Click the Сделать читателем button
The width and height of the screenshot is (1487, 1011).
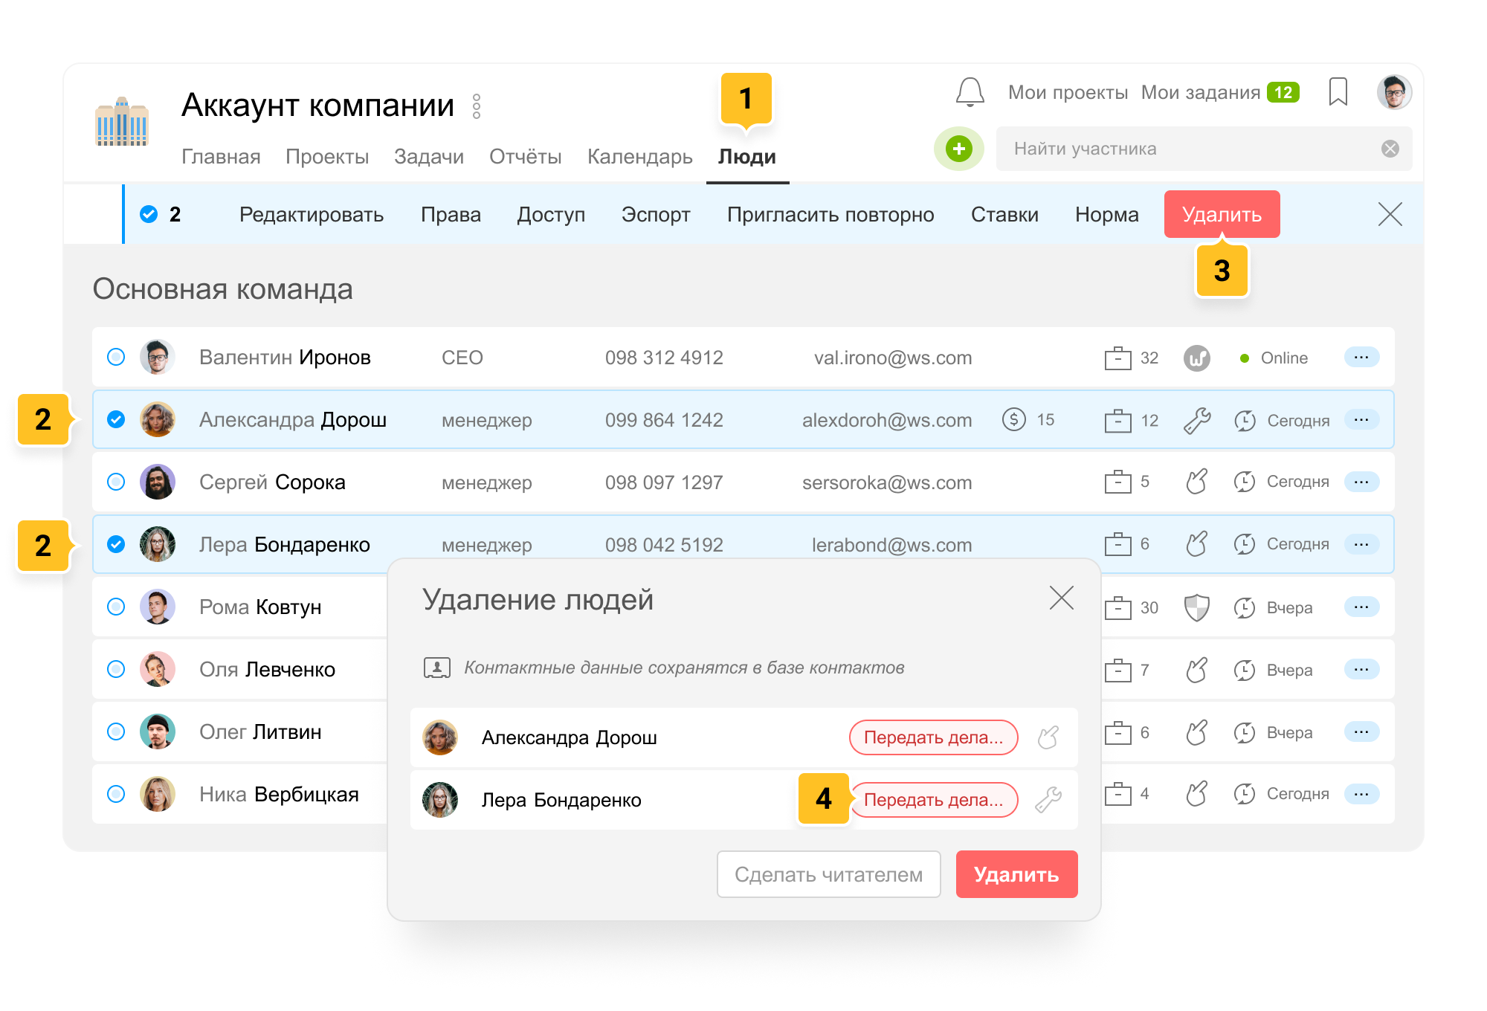tap(828, 874)
